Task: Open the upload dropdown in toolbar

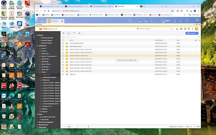Action: coord(75,33)
